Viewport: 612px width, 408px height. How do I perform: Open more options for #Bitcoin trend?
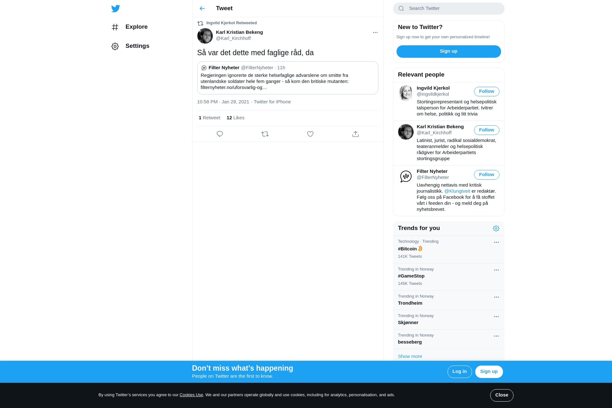click(496, 242)
